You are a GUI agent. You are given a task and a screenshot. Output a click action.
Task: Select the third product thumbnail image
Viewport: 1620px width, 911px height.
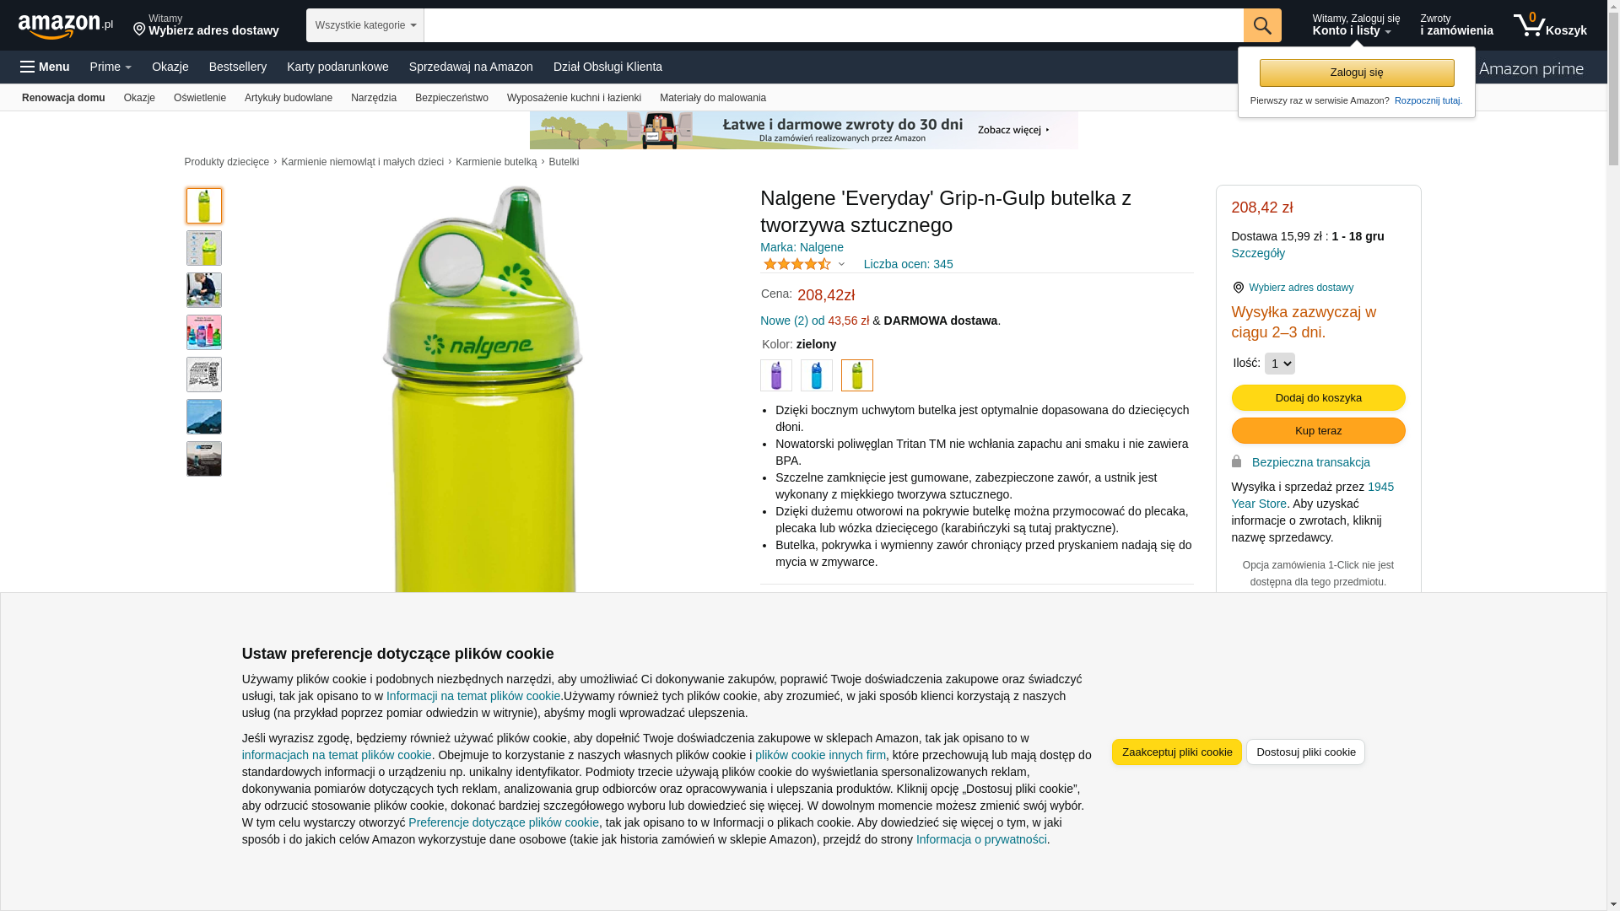click(x=204, y=290)
